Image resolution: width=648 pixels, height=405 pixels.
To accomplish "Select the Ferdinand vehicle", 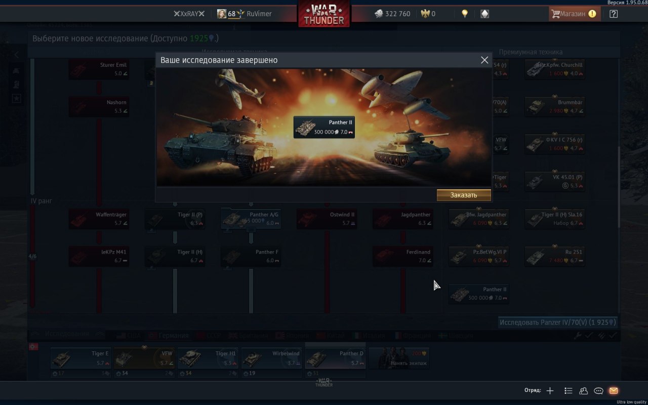I will [x=402, y=256].
